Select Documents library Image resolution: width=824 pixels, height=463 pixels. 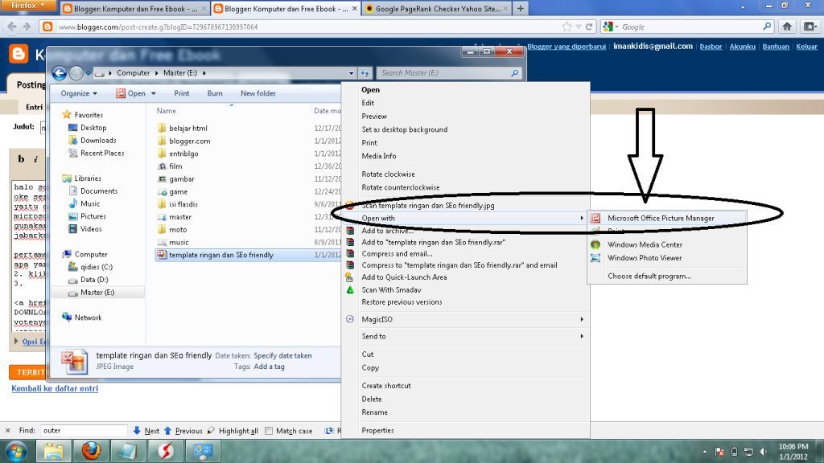pyautogui.click(x=93, y=191)
